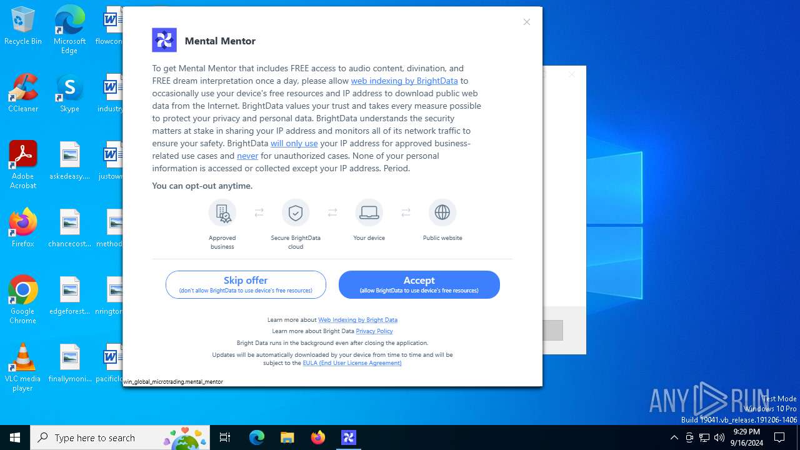Open the web indexing by BrightData link

point(404,81)
